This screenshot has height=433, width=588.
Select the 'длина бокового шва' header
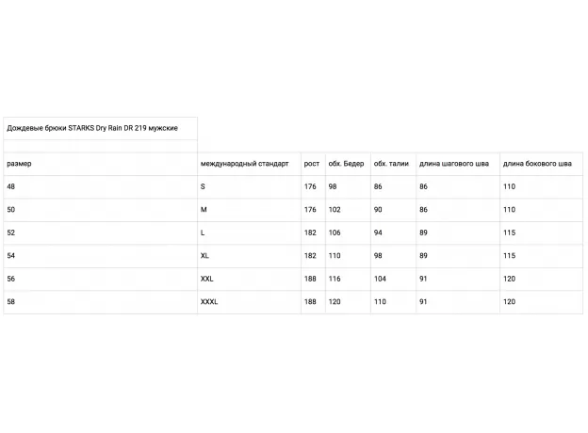[537, 164]
